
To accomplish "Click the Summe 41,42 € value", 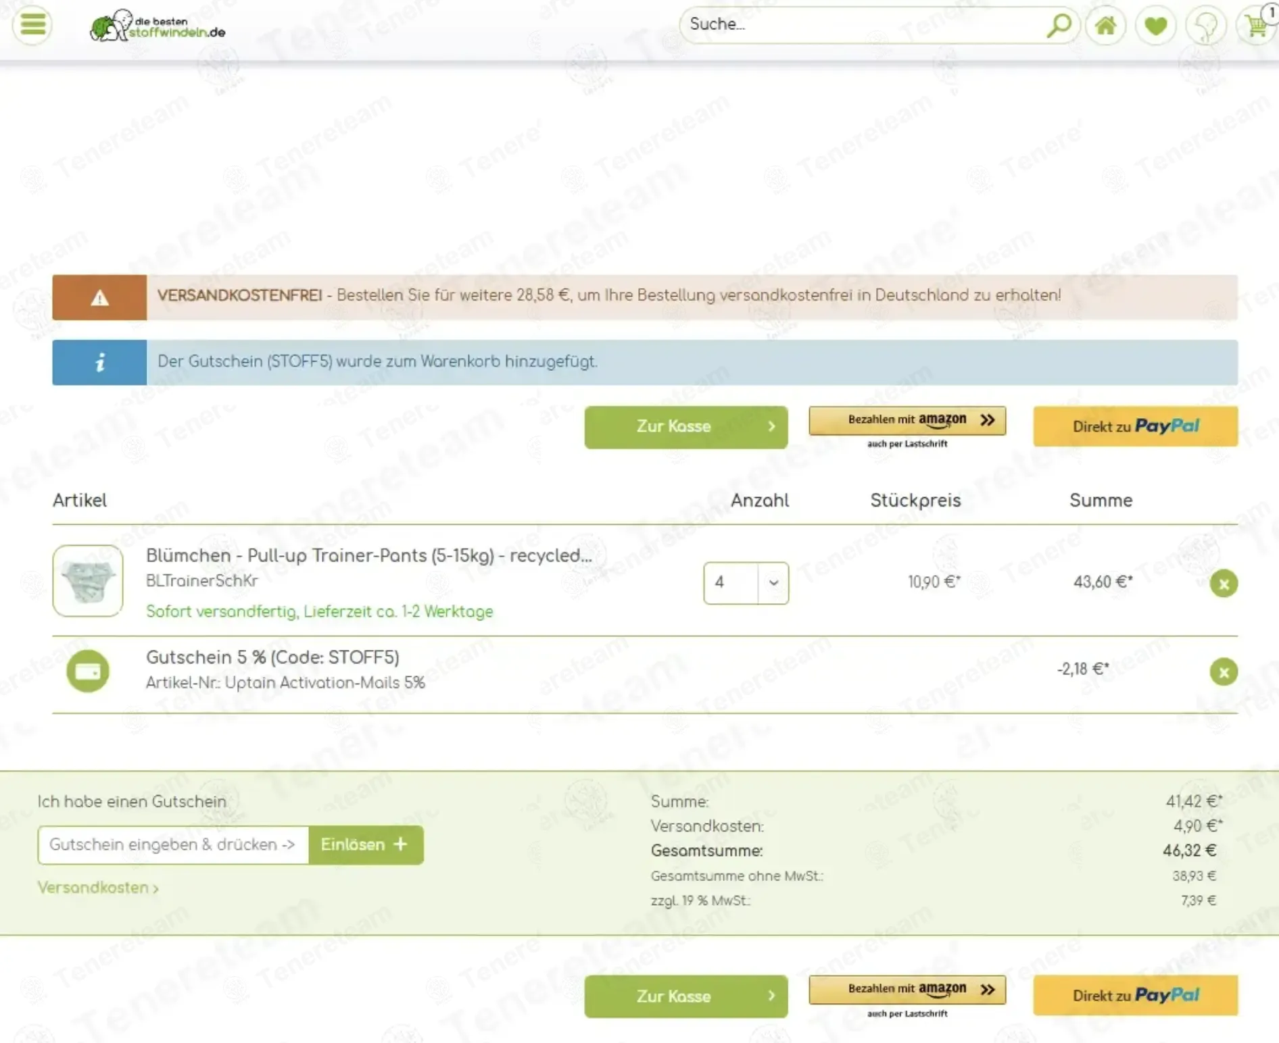I will tap(1194, 801).
